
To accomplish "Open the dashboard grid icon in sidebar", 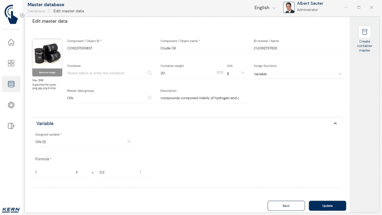I will (11, 63).
